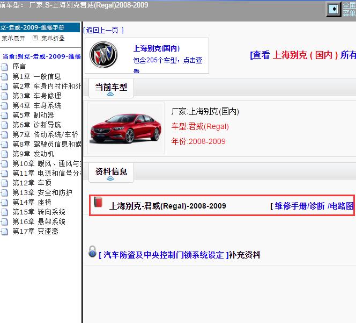Click the red book icon beside 上海别克-君威
The width and height of the screenshot is (356, 323).
[98, 202]
